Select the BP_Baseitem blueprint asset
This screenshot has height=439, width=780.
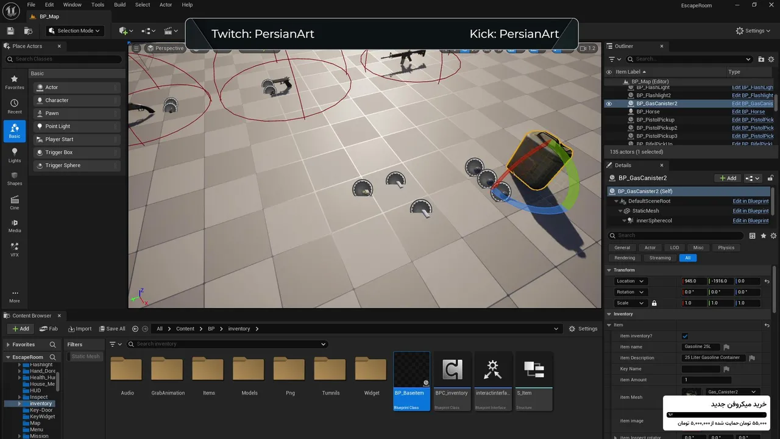click(411, 381)
